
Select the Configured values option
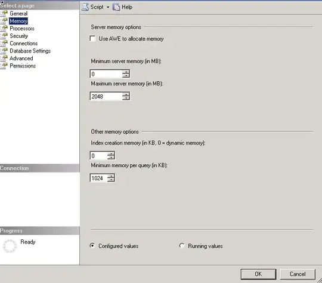[x=92, y=245]
